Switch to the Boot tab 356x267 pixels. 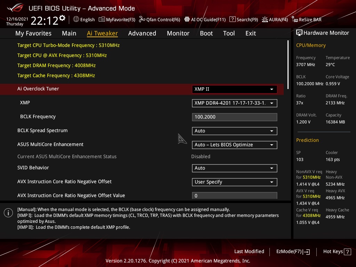(206, 33)
